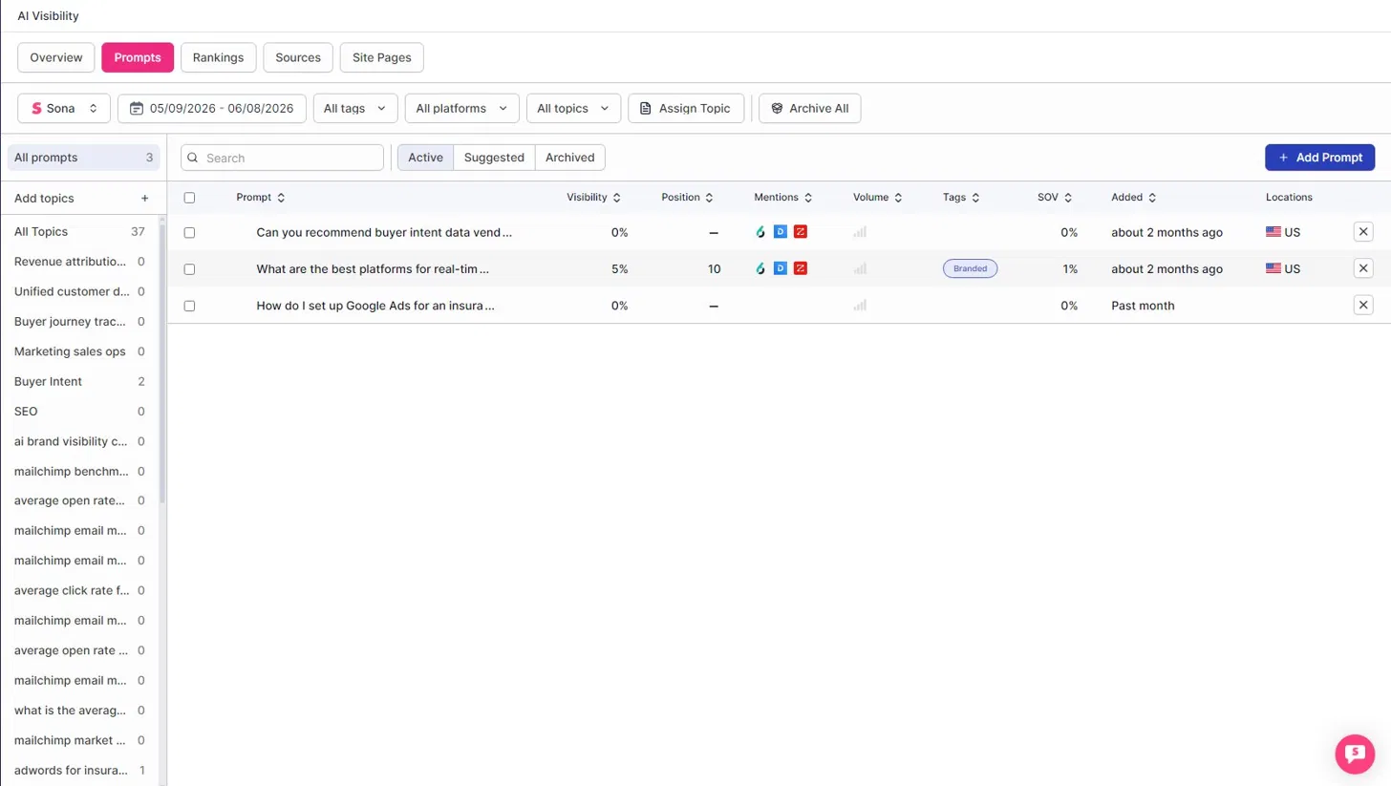The width and height of the screenshot is (1391, 786).
Task: Click the search magnifier icon
Action: 193,158
